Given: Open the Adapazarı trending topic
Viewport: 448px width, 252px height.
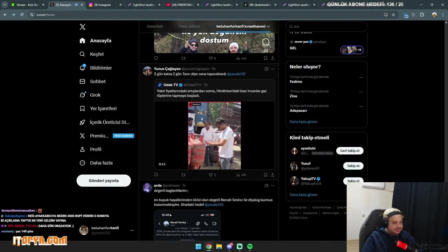Looking at the screenshot, I should pos(298,111).
